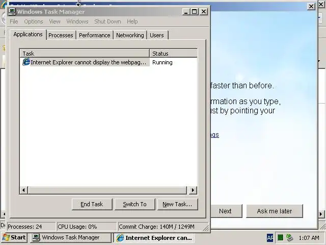Switch to the Processes tab
The image size is (326, 245).
[61, 35]
